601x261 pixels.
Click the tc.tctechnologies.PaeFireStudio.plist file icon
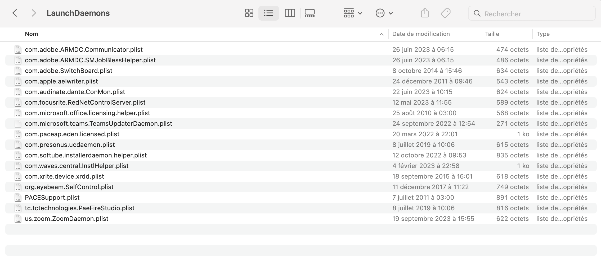click(x=18, y=208)
